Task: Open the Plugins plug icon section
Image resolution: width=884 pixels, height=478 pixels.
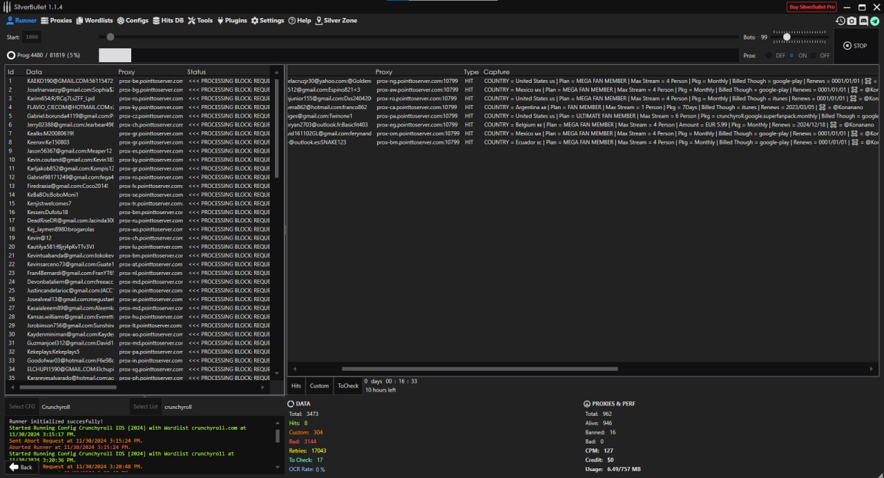Action: coord(231,21)
